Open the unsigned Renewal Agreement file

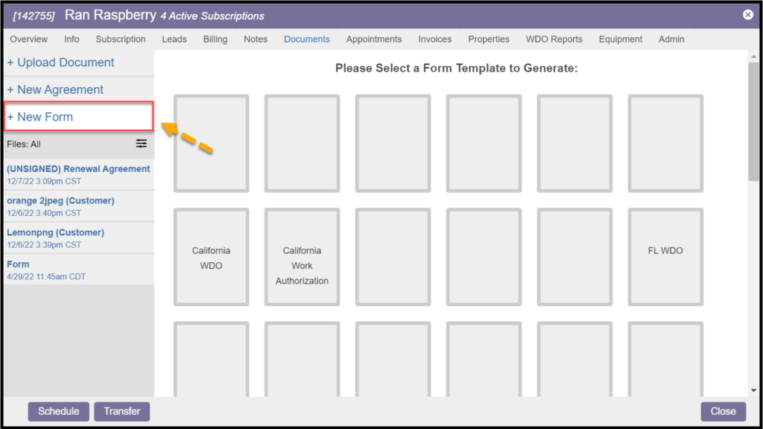[x=78, y=169]
